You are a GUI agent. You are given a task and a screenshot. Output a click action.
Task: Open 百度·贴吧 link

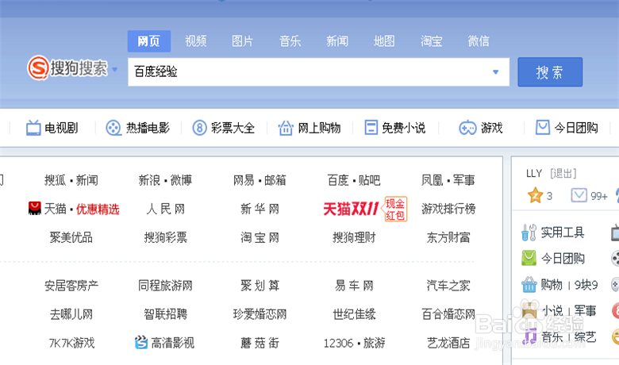(354, 180)
